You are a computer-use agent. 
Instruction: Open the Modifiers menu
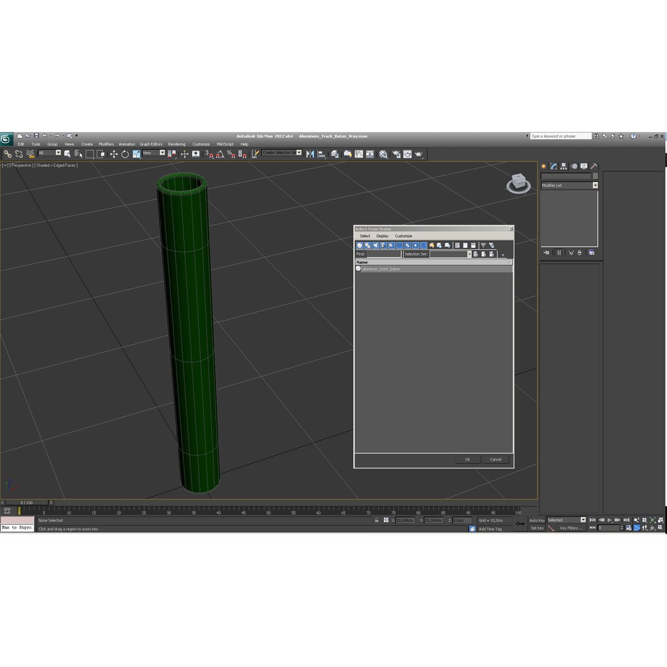click(106, 144)
